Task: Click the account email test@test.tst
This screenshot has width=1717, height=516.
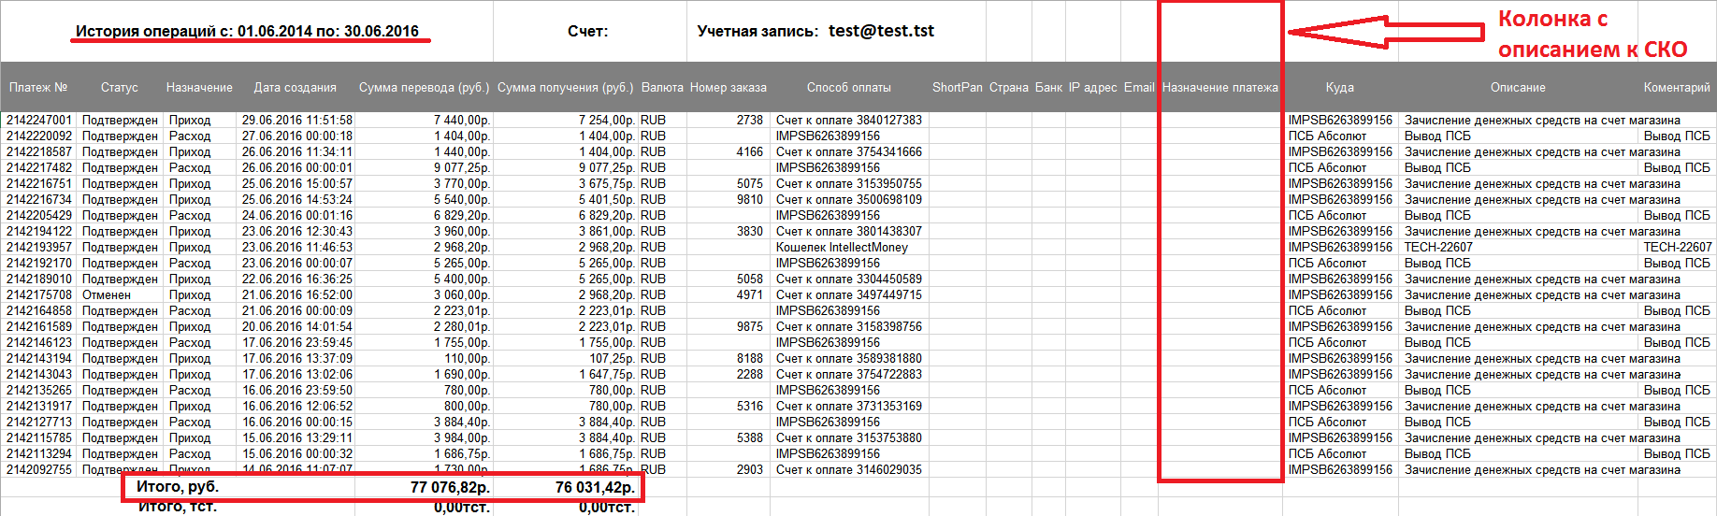Action: (x=881, y=31)
